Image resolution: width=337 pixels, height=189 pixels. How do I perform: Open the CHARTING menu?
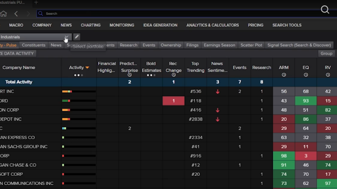(x=90, y=25)
